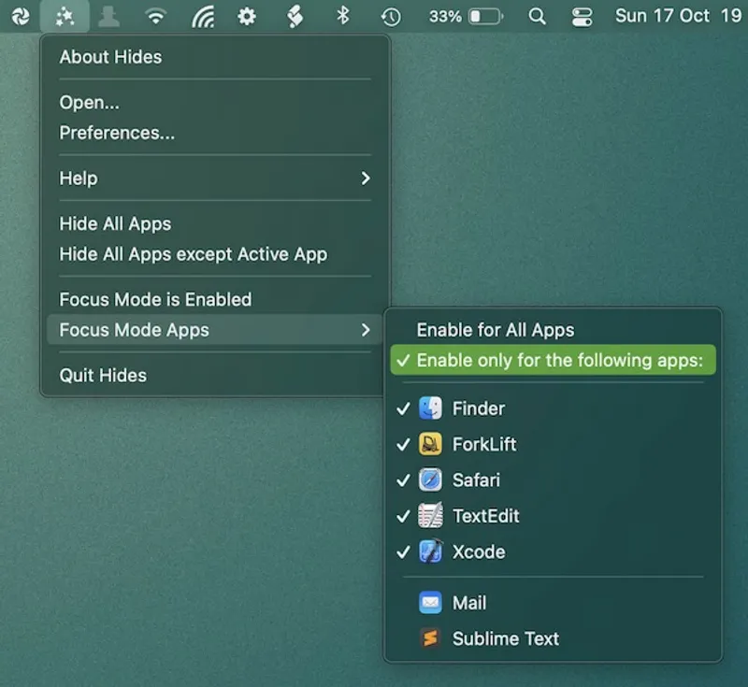Select Enable for All Apps
The height and width of the screenshot is (687, 748).
point(496,329)
